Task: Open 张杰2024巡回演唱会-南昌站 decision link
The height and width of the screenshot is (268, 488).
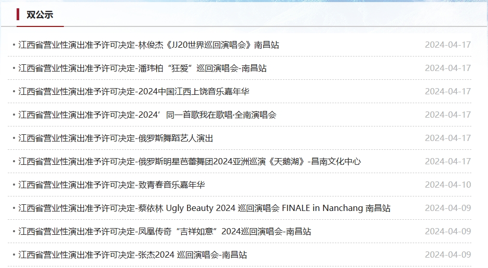Action: [132, 255]
